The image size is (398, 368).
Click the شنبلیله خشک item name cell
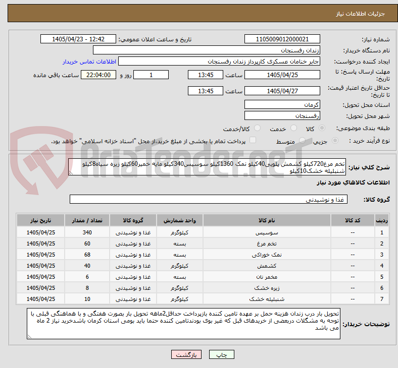(267, 299)
